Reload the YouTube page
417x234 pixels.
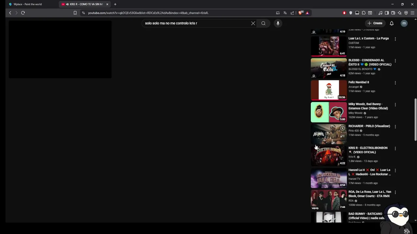23,13
